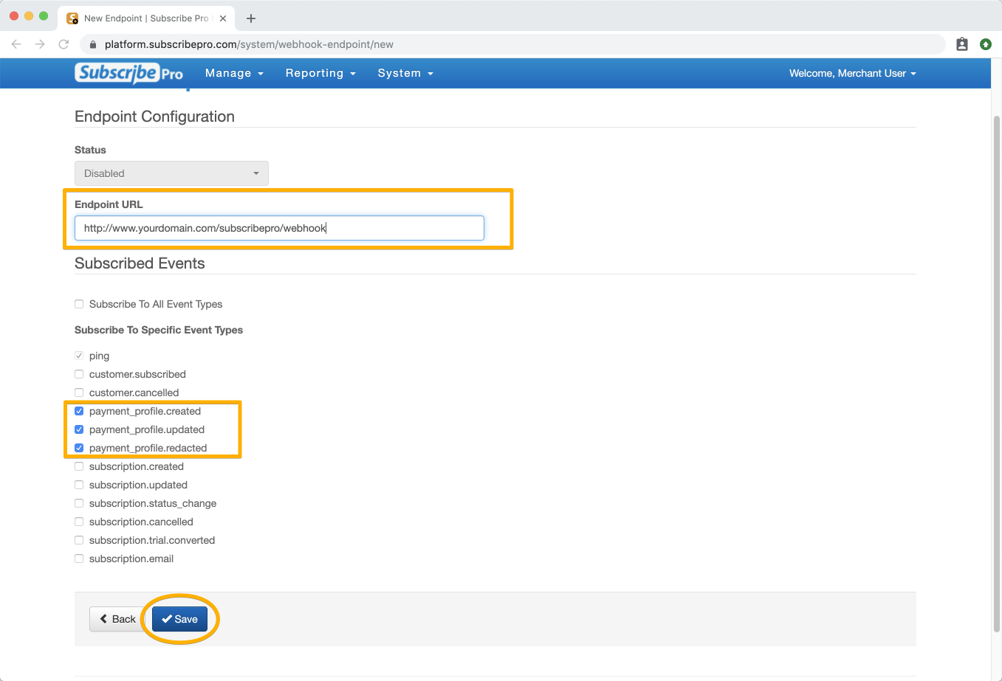Open a new browser tab
The width and height of the screenshot is (1002, 681).
[251, 18]
